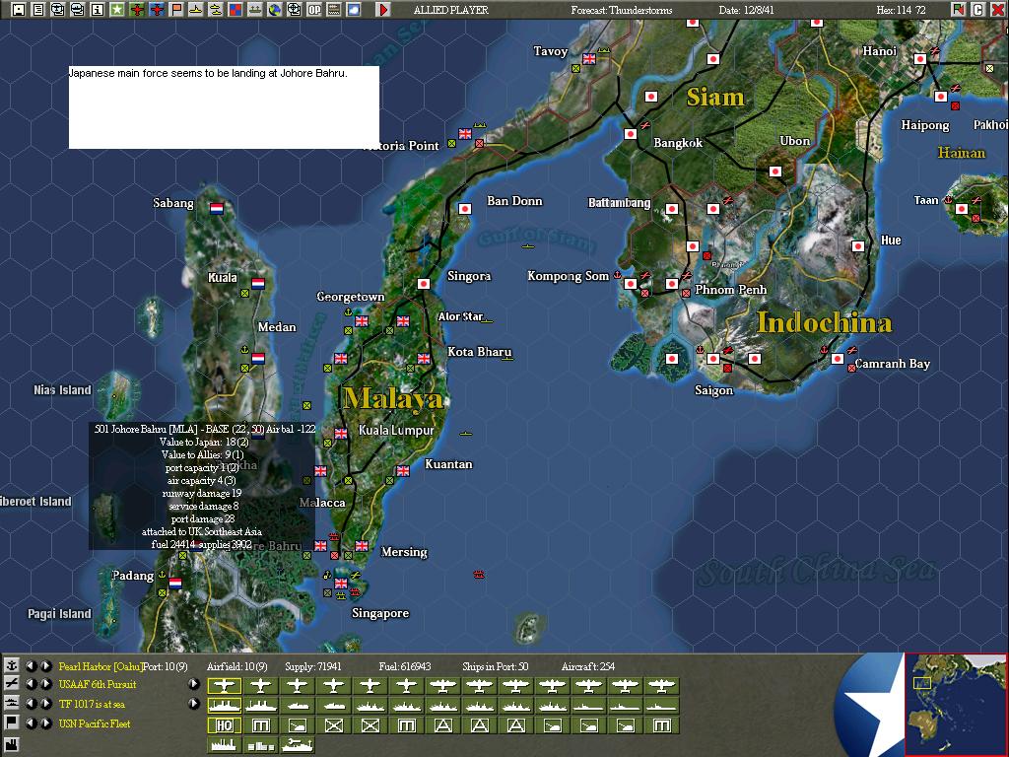Toggle the flag markers display icon
This screenshot has height=757, width=1009.
point(177,9)
